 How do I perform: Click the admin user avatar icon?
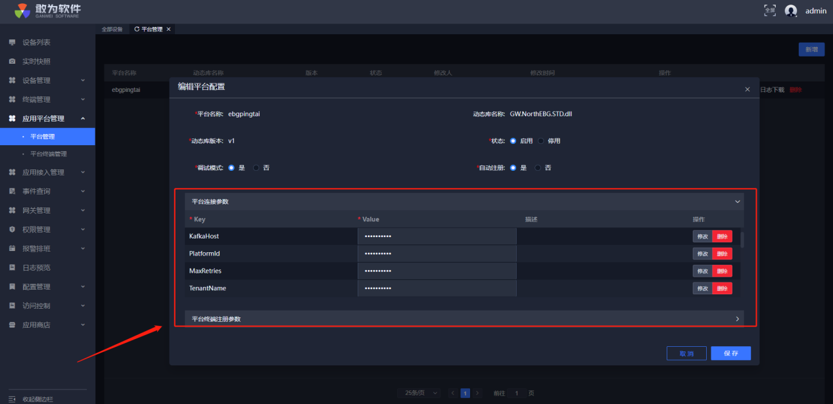point(791,11)
